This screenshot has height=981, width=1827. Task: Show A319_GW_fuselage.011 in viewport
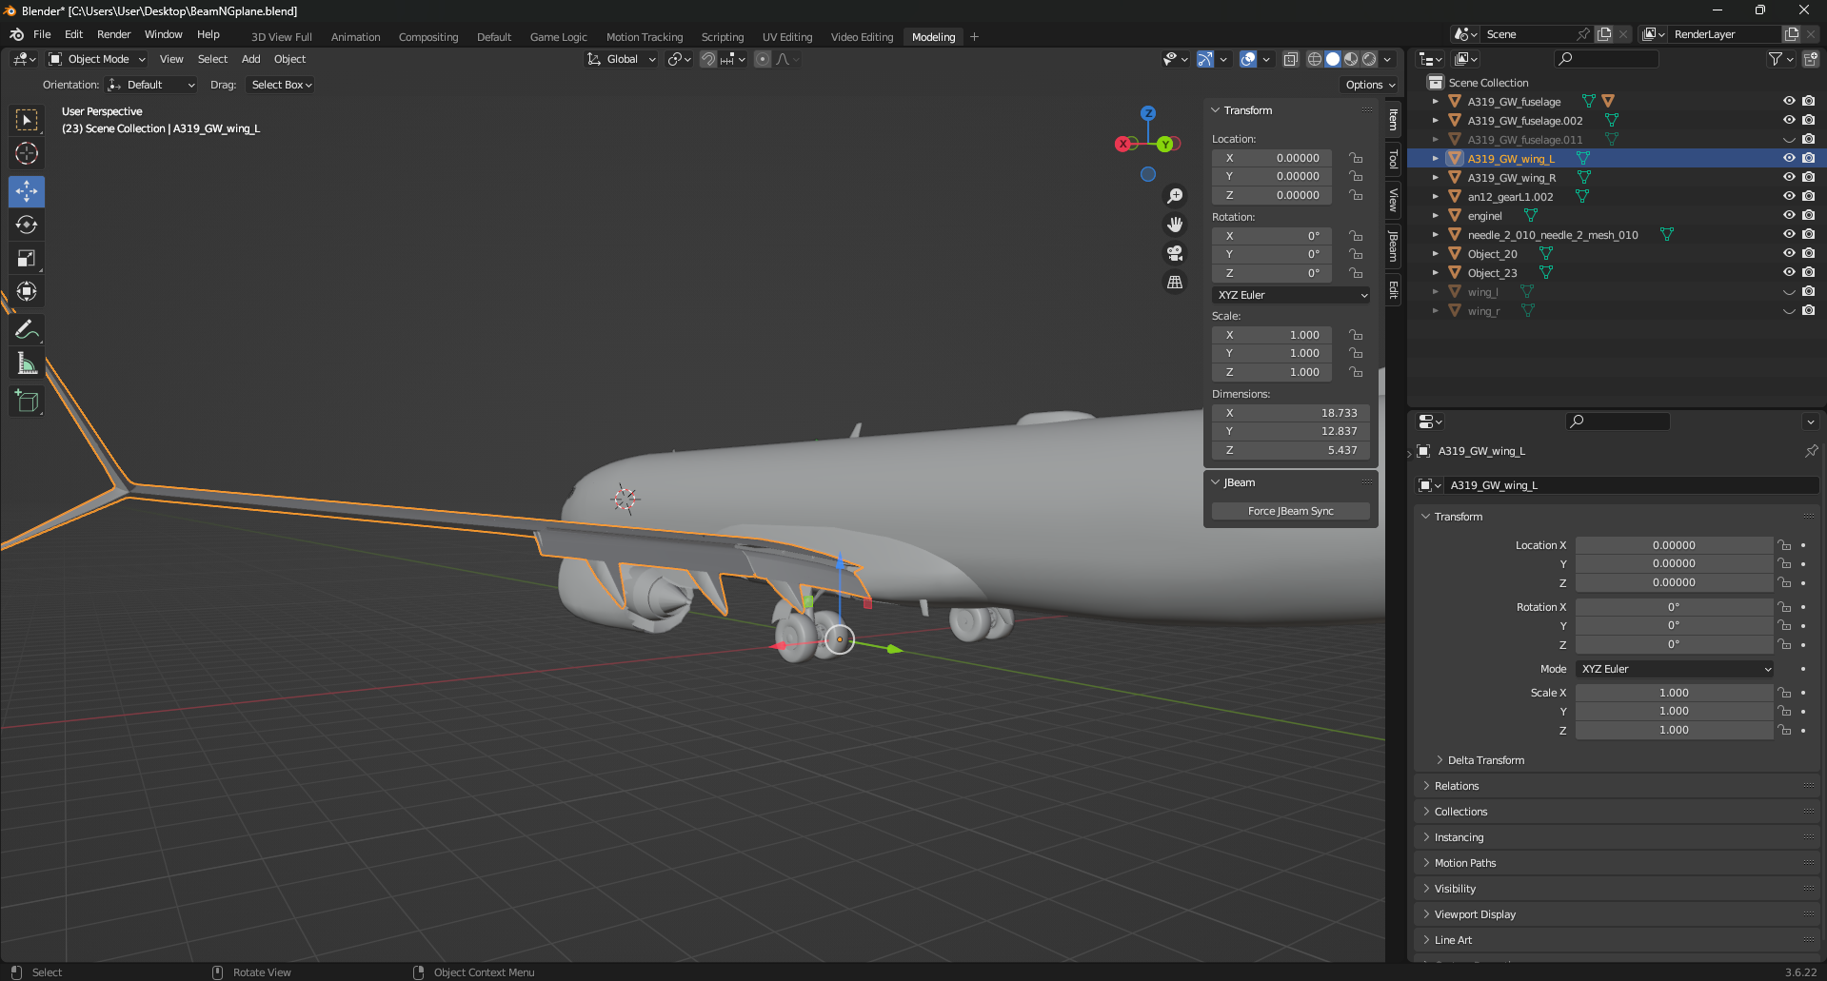[1789, 139]
